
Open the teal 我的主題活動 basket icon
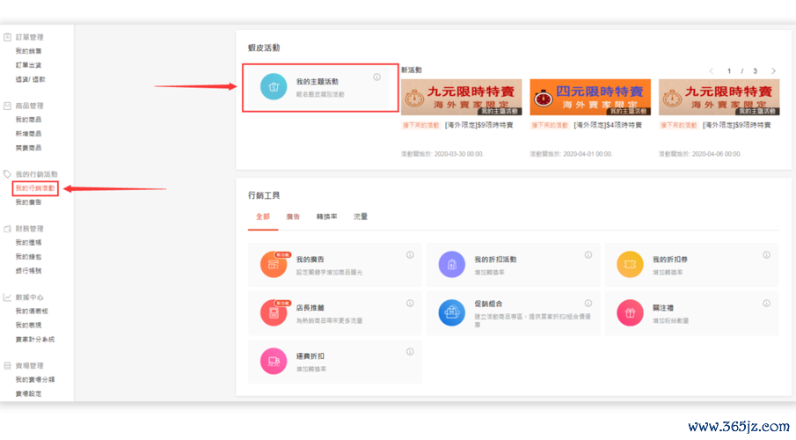[x=274, y=86]
